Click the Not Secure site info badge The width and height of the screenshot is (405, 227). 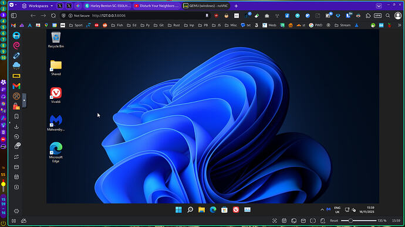pyautogui.click(x=79, y=16)
